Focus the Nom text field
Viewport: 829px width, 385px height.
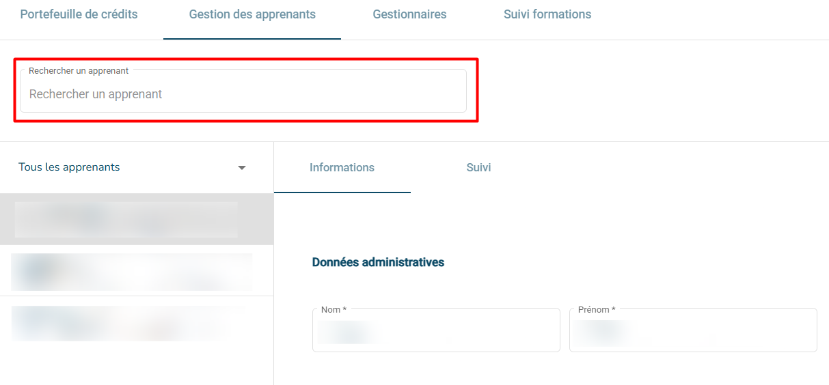coord(435,332)
